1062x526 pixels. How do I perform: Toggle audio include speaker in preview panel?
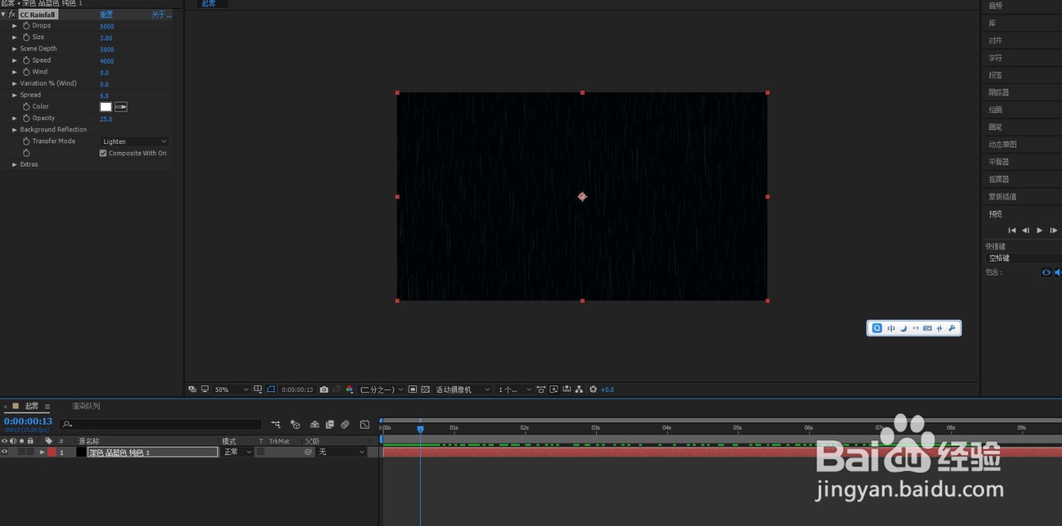(x=1057, y=273)
